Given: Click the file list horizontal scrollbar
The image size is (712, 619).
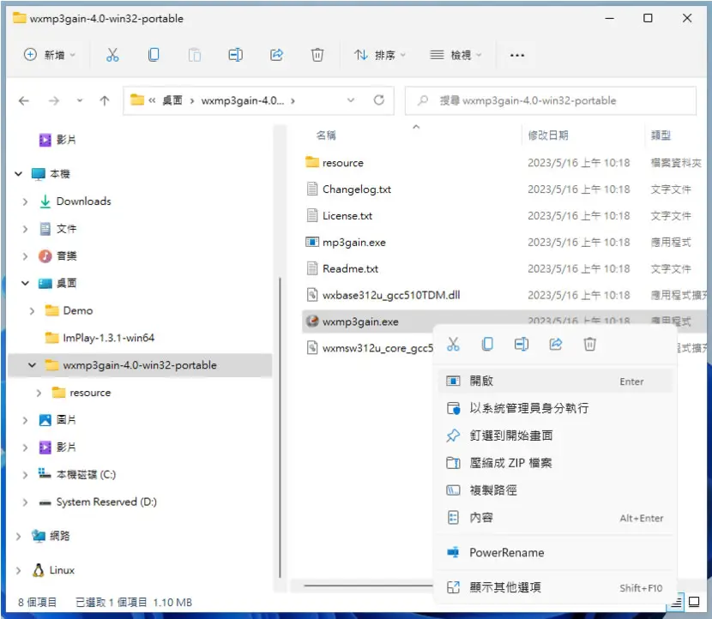Looking at the screenshot, I should click(x=368, y=586).
